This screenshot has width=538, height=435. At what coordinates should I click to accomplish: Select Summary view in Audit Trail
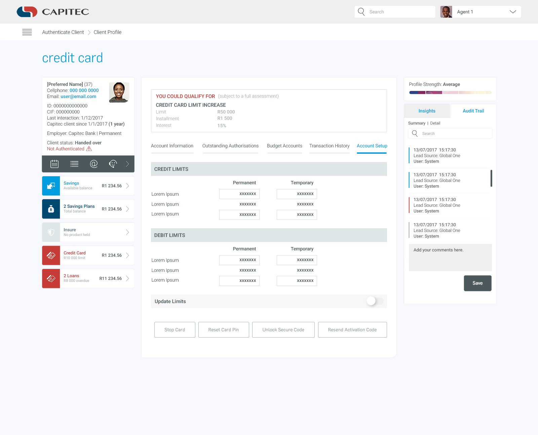coord(417,123)
